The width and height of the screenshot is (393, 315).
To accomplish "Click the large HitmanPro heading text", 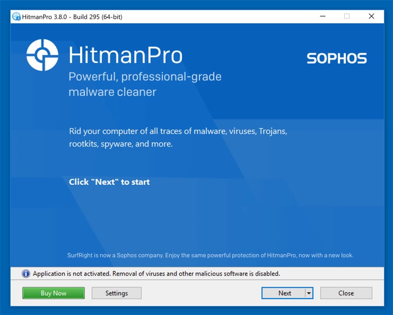I will [x=125, y=55].
